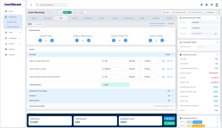Collapse Vulnerability Details panel
This screenshot has height=128, width=222.
pyautogui.click(x=218, y=42)
